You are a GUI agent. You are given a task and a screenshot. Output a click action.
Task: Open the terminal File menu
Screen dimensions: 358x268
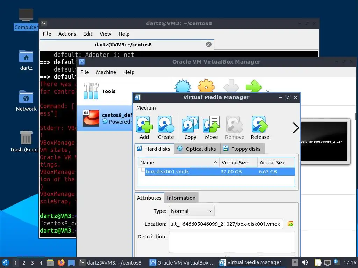[47, 34]
